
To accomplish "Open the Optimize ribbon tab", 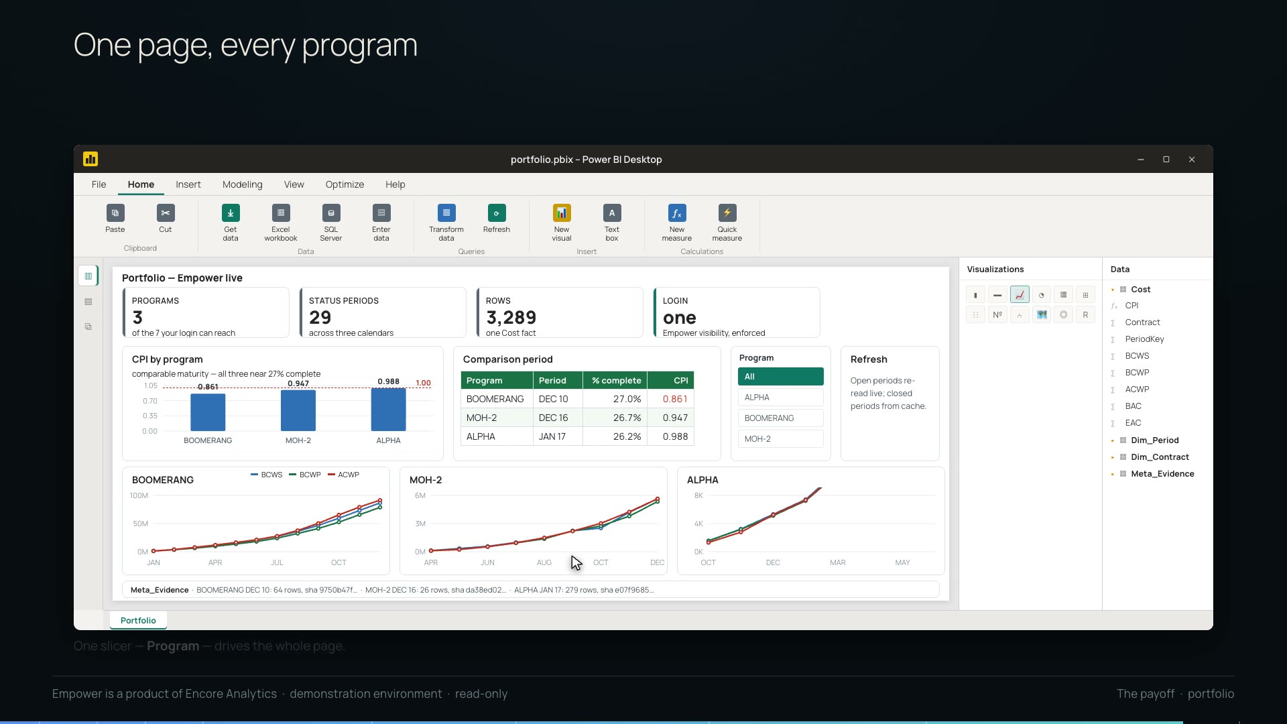I will tap(345, 184).
